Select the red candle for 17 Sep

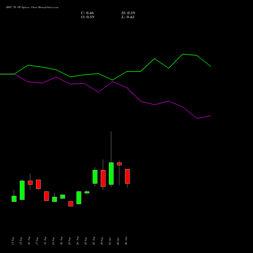coord(38,184)
